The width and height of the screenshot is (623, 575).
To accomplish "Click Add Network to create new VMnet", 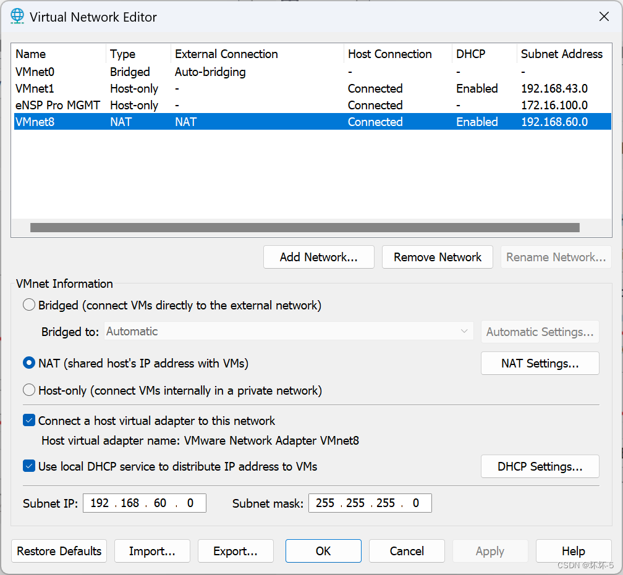I will (318, 257).
